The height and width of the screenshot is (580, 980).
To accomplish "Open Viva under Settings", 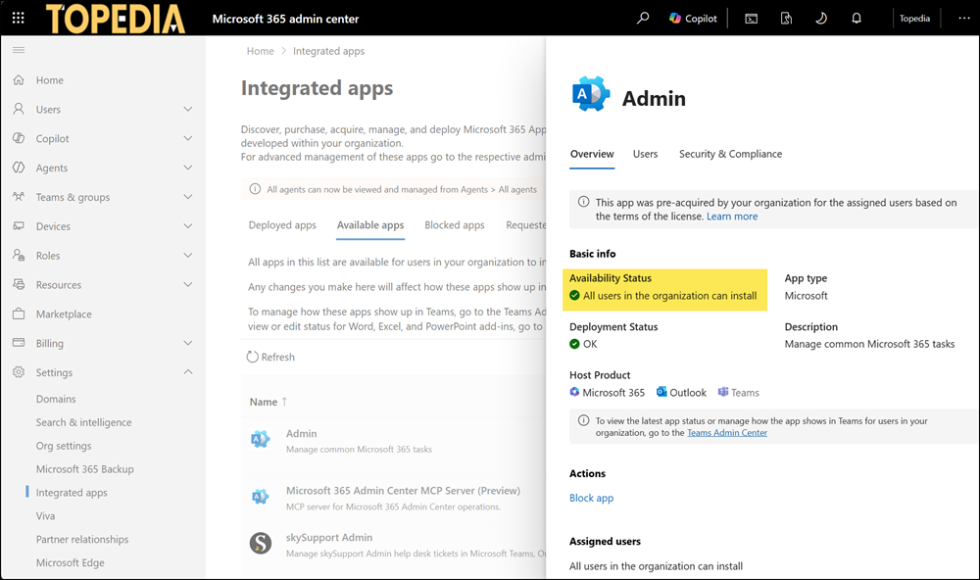I will (x=45, y=516).
